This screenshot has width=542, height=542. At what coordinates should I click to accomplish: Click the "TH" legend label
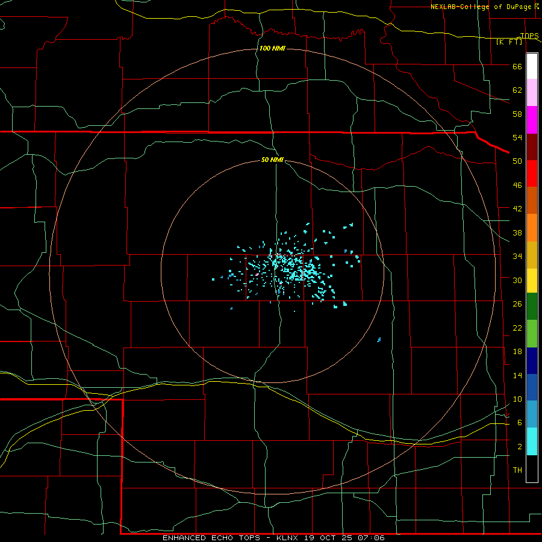point(517,470)
